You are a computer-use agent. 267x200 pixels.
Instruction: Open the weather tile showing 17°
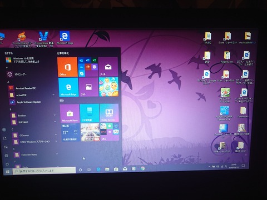click(x=71, y=133)
